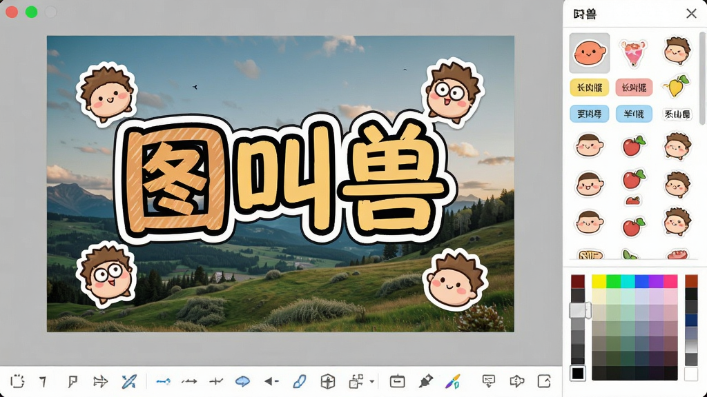Pick the bright purple color swatch

656,281
